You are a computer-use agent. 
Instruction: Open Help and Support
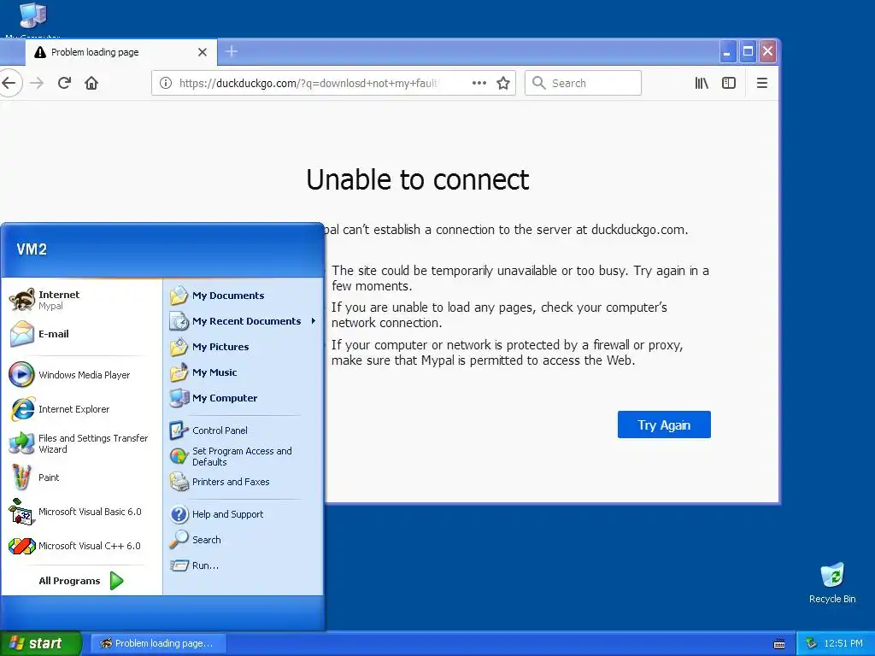[244, 514]
